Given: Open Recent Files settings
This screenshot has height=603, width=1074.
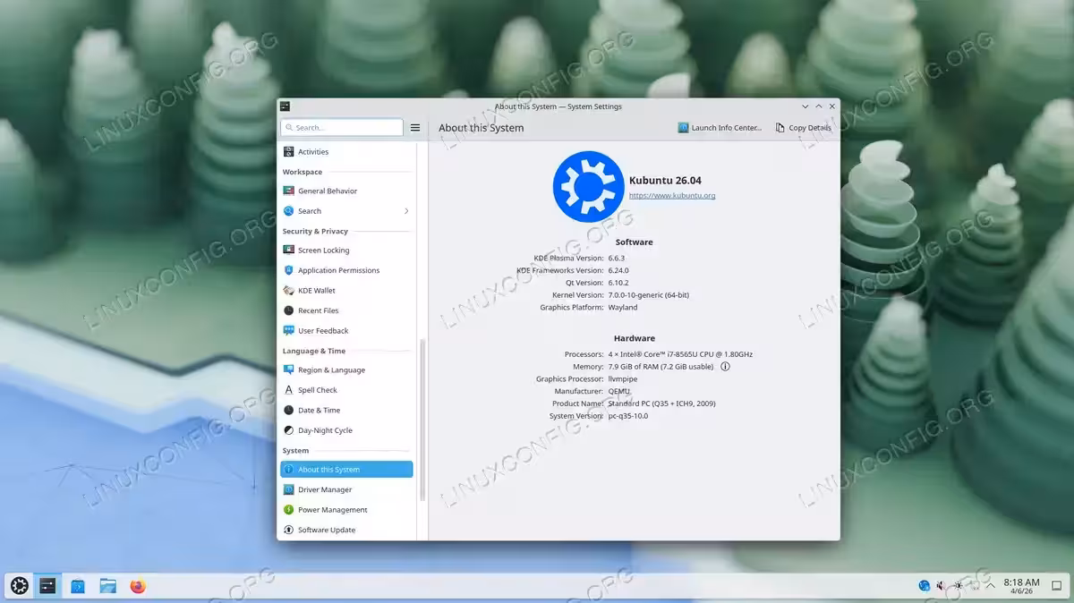Looking at the screenshot, I should 346,310.
